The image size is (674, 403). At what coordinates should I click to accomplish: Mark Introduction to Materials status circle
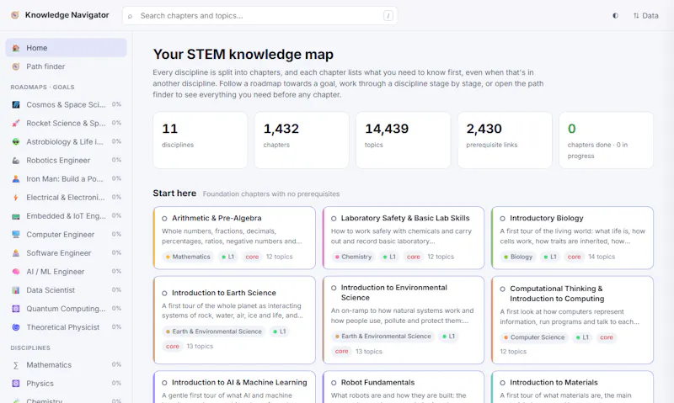[x=502, y=383]
